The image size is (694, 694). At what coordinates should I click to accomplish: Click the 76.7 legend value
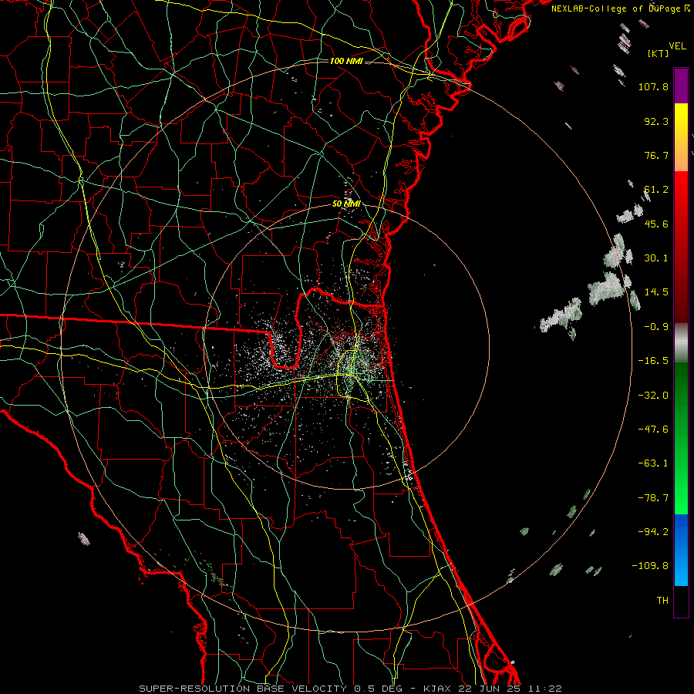coord(656,155)
